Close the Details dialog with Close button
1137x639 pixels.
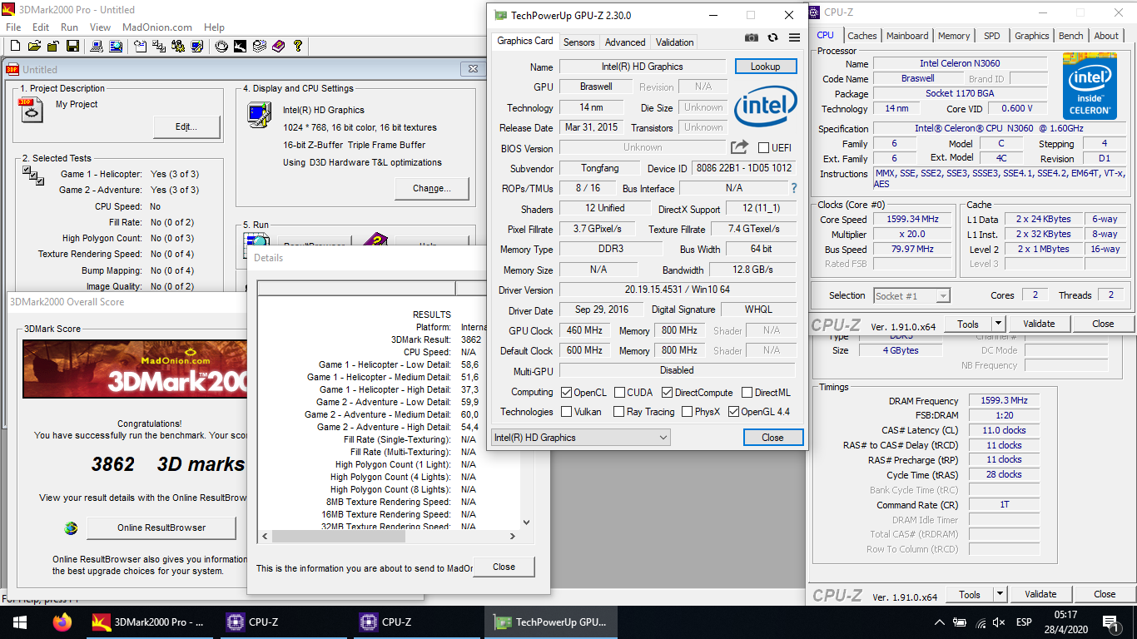point(504,567)
